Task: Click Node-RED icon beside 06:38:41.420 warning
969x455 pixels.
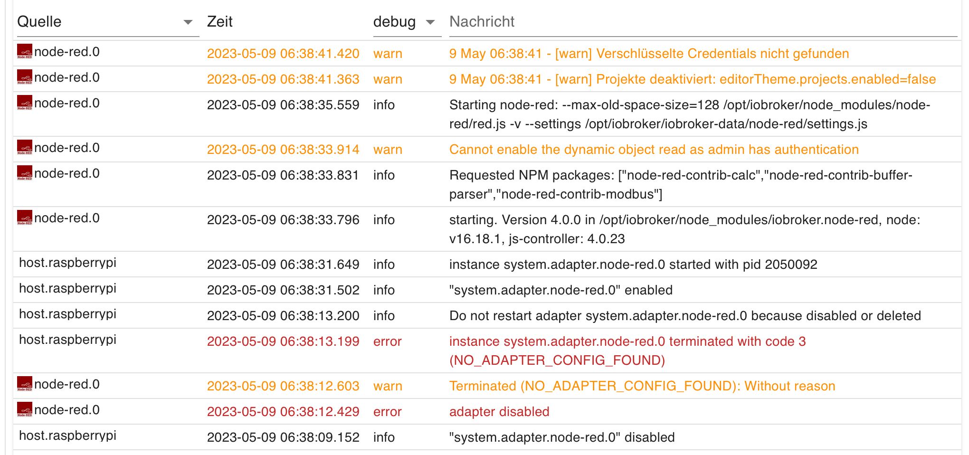Action: [25, 51]
